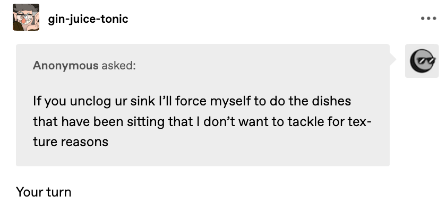Open the gin-juice-tonic blog link
This screenshot has height=214, width=446.
point(88,19)
